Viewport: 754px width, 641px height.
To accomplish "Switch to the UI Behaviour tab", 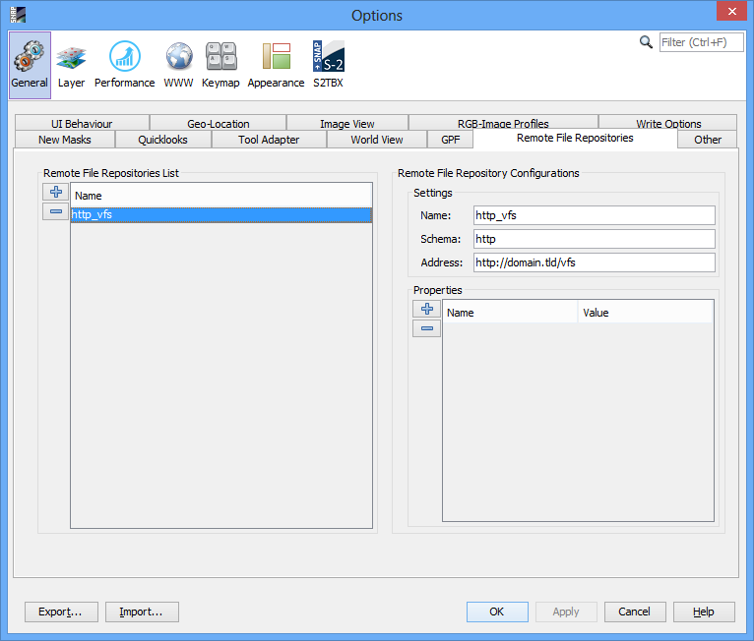I will click(82, 123).
